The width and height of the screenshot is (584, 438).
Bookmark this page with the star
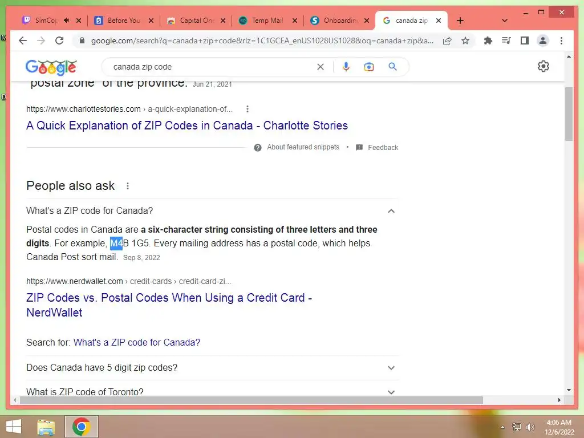465,40
